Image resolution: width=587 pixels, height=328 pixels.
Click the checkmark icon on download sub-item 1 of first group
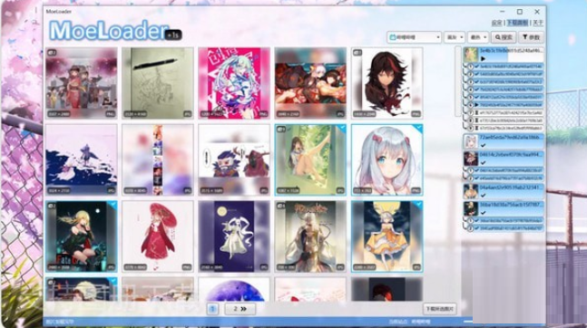476,66
